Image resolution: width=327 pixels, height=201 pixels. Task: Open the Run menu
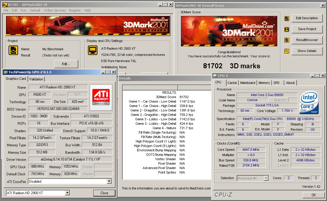24,10
